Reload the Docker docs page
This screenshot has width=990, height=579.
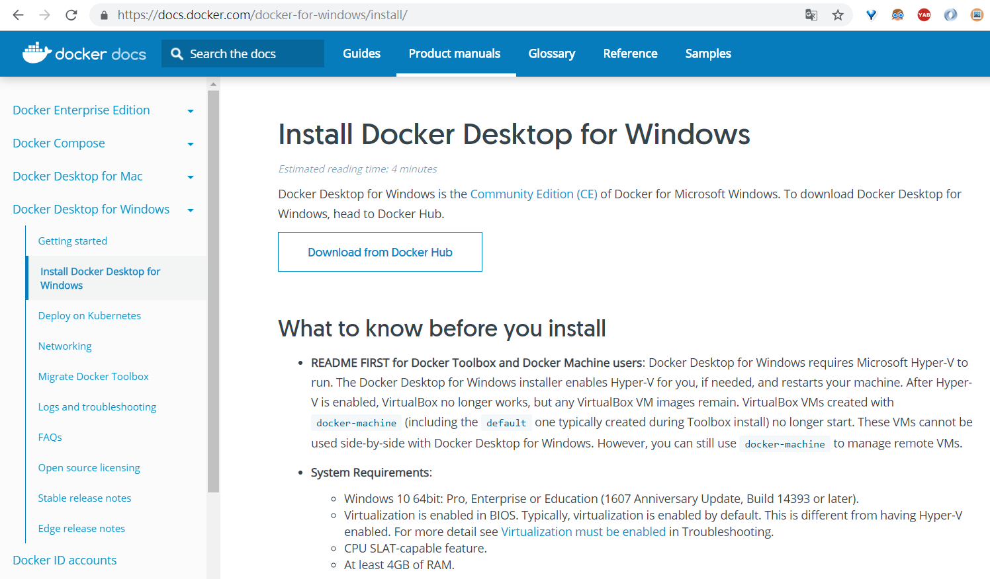click(x=71, y=15)
